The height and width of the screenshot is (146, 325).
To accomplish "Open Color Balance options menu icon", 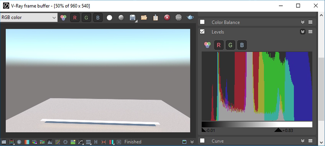I will 310,22.
